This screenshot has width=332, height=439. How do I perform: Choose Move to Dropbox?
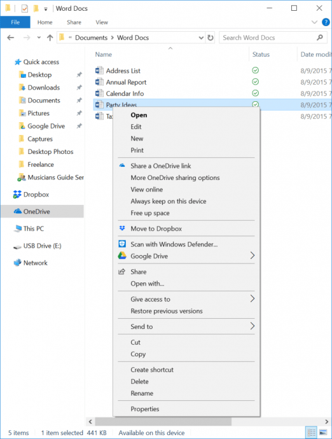(x=156, y=229)
